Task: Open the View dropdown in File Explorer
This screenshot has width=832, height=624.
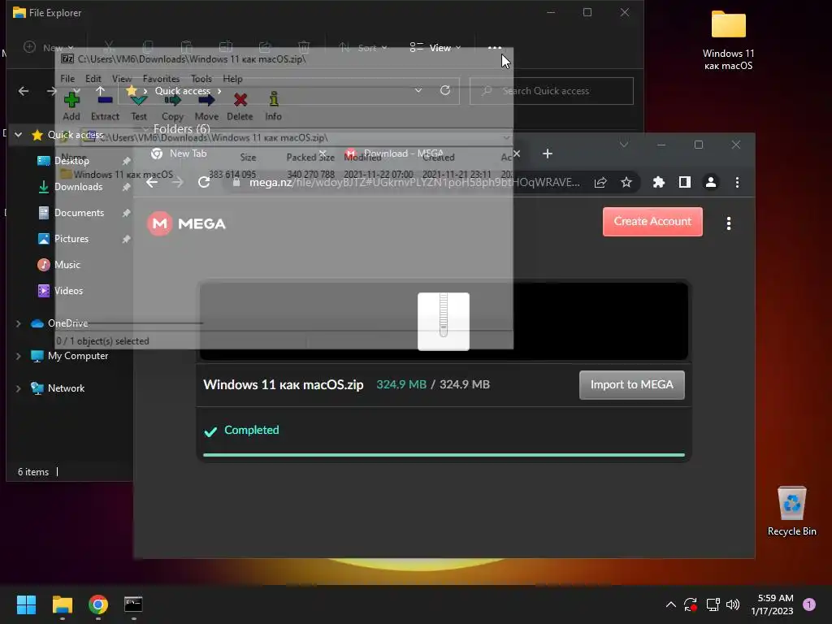Action: (435, 48)
